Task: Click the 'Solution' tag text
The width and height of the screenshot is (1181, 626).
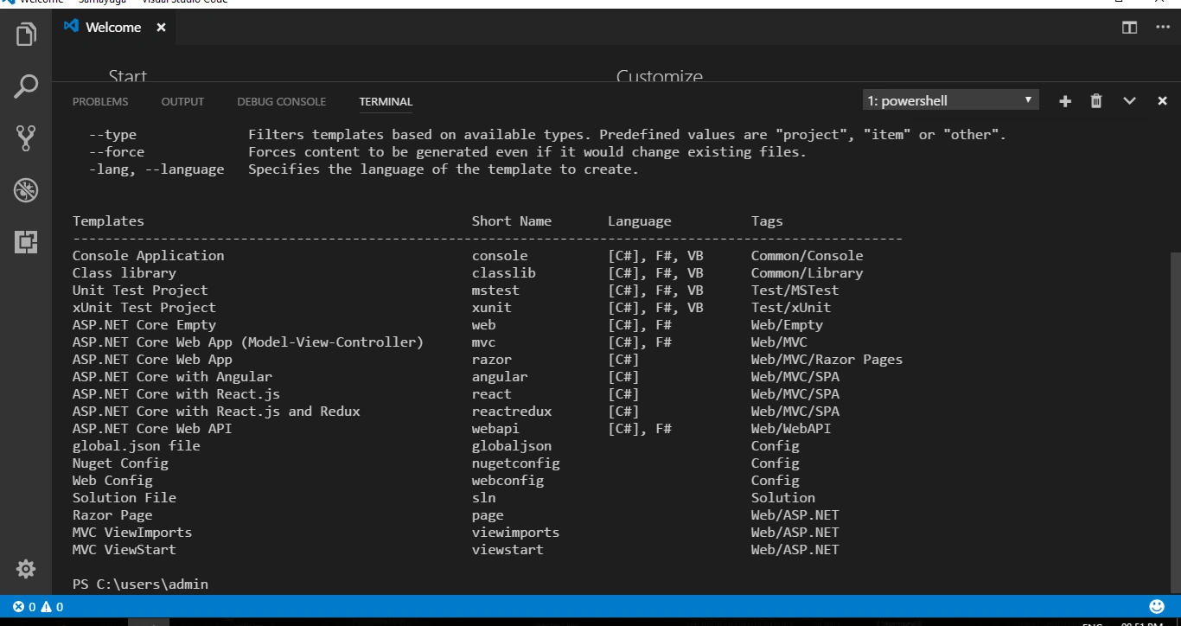Action: coord(783,498)
